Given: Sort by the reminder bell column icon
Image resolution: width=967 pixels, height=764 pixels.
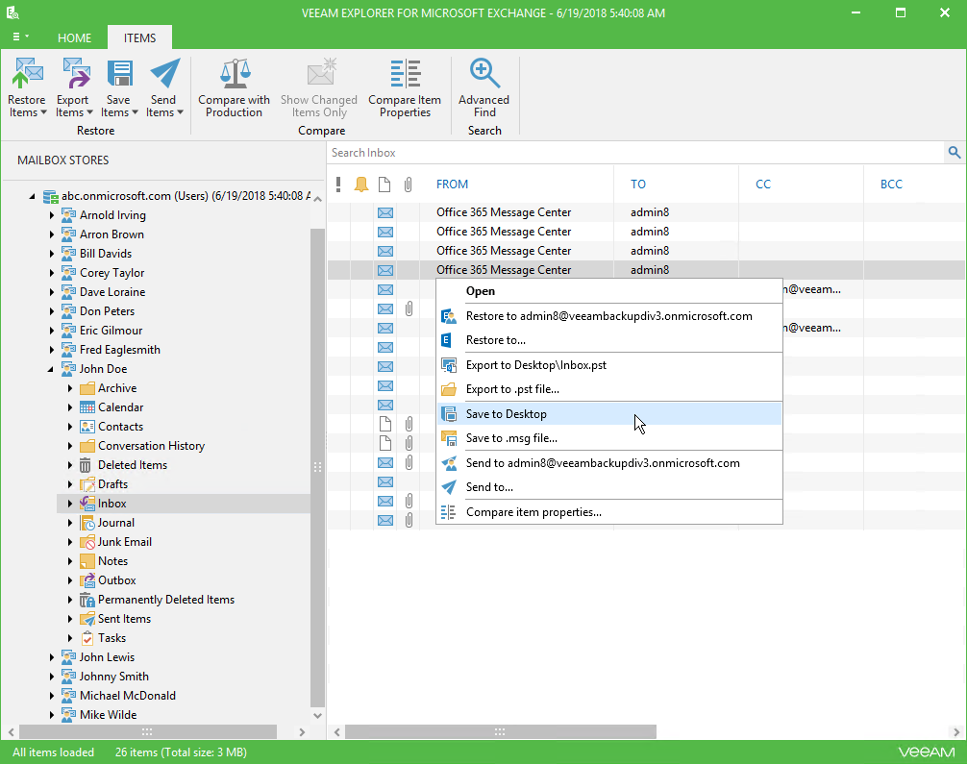Looking at the screenshot, I should pyautogui.click(x=361, y=184).
